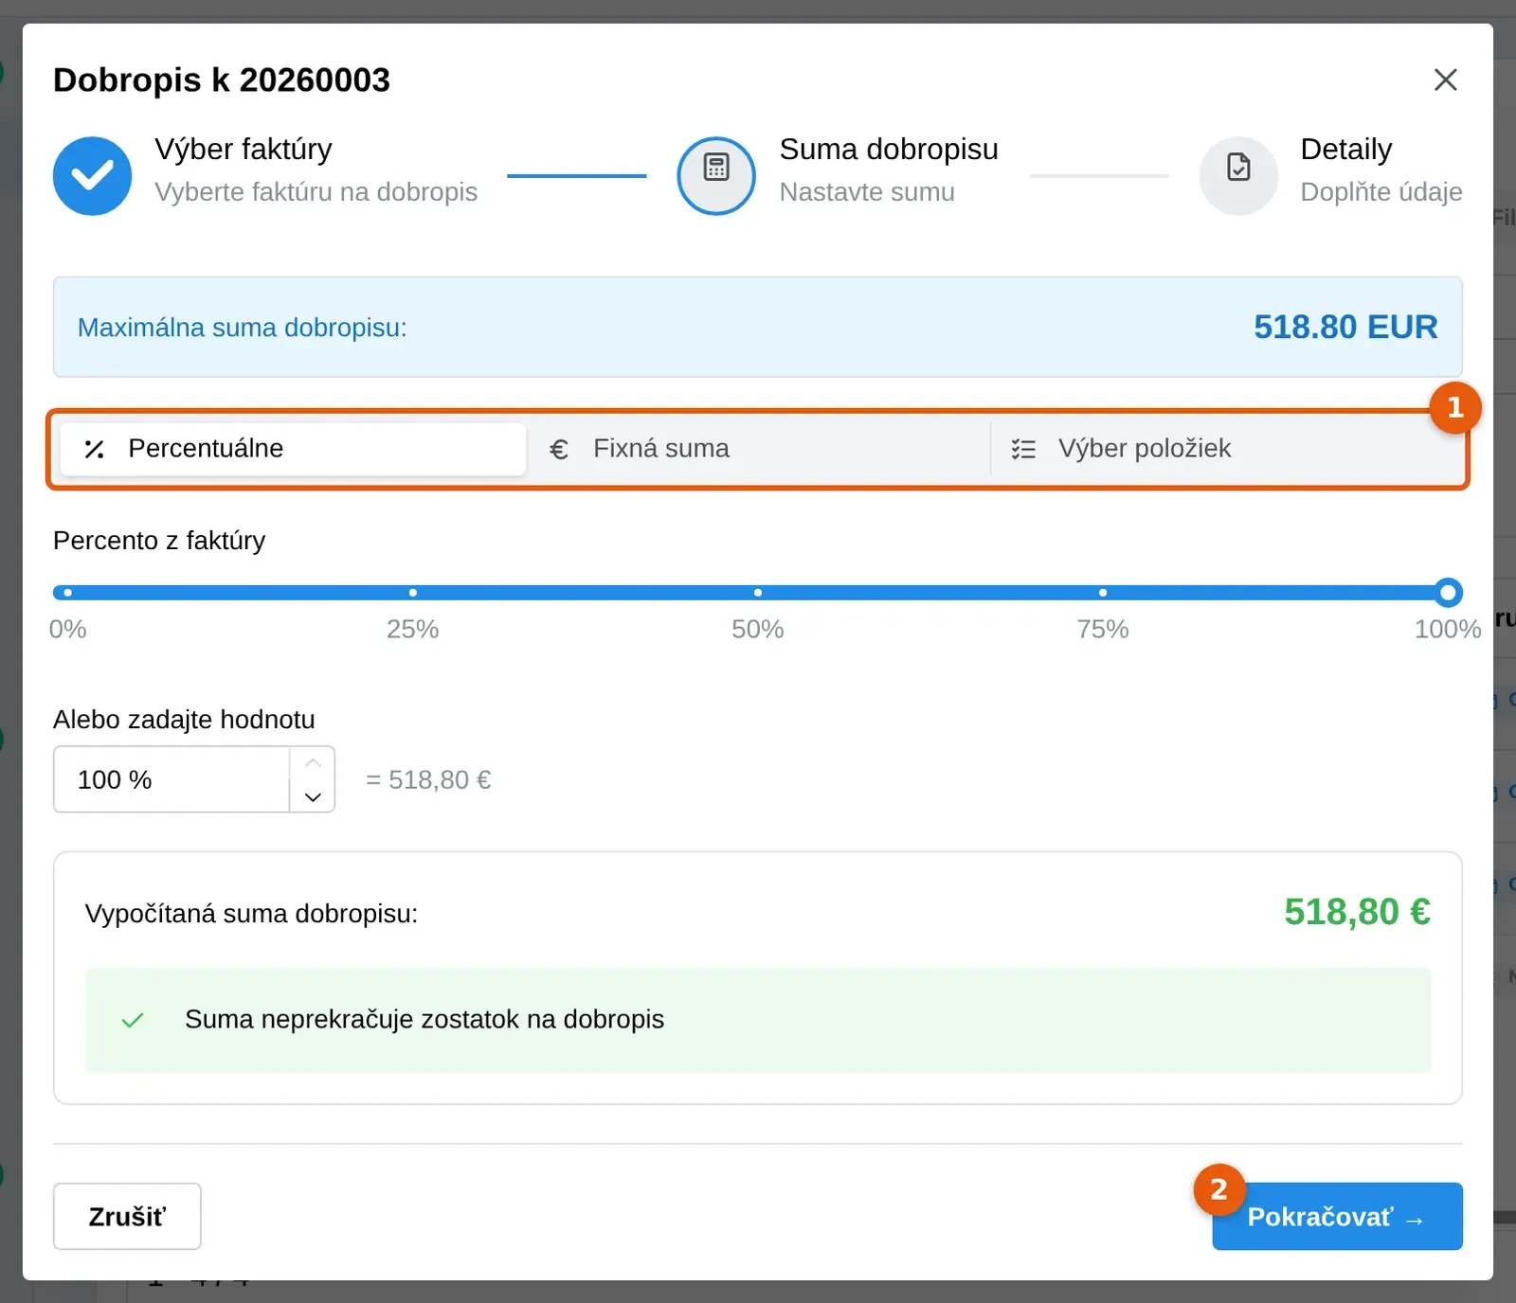The width and height of the screenshot is (1516, 1303).
Task: Click the Percento z faktúry label
Action: coord(159,541)
